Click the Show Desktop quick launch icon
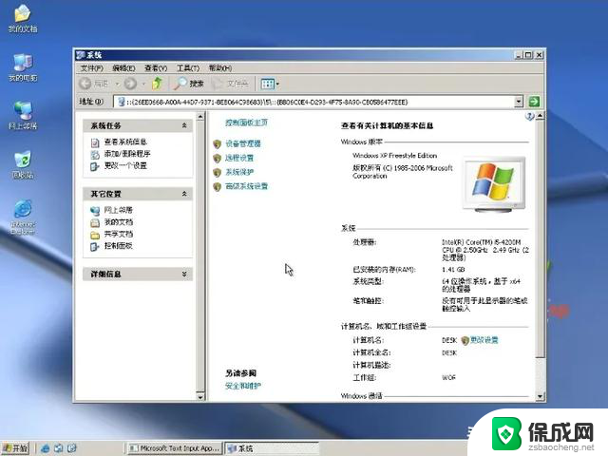The height and width of the screenshot is (456, 608). [59, 448]
